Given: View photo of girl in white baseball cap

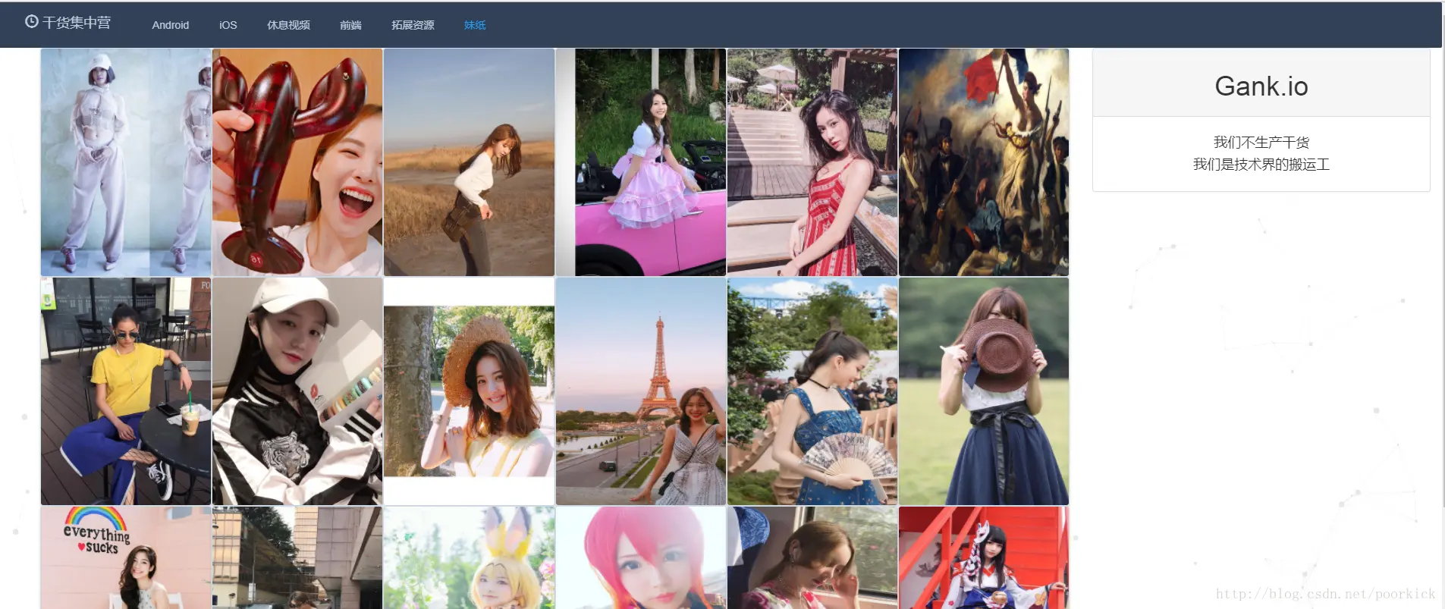Looking at the screenshot, I should pos(297,391).
